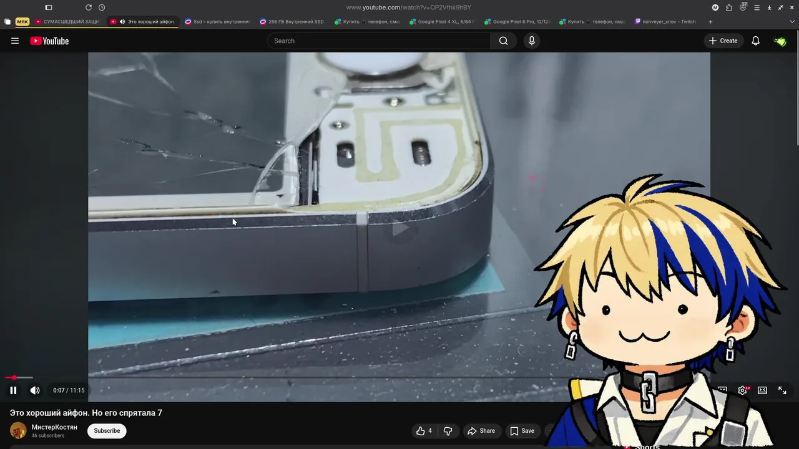The height and width of the screenshot is (449, 799).
Task: Open browser main menu icon
Action: click(757, 7)
